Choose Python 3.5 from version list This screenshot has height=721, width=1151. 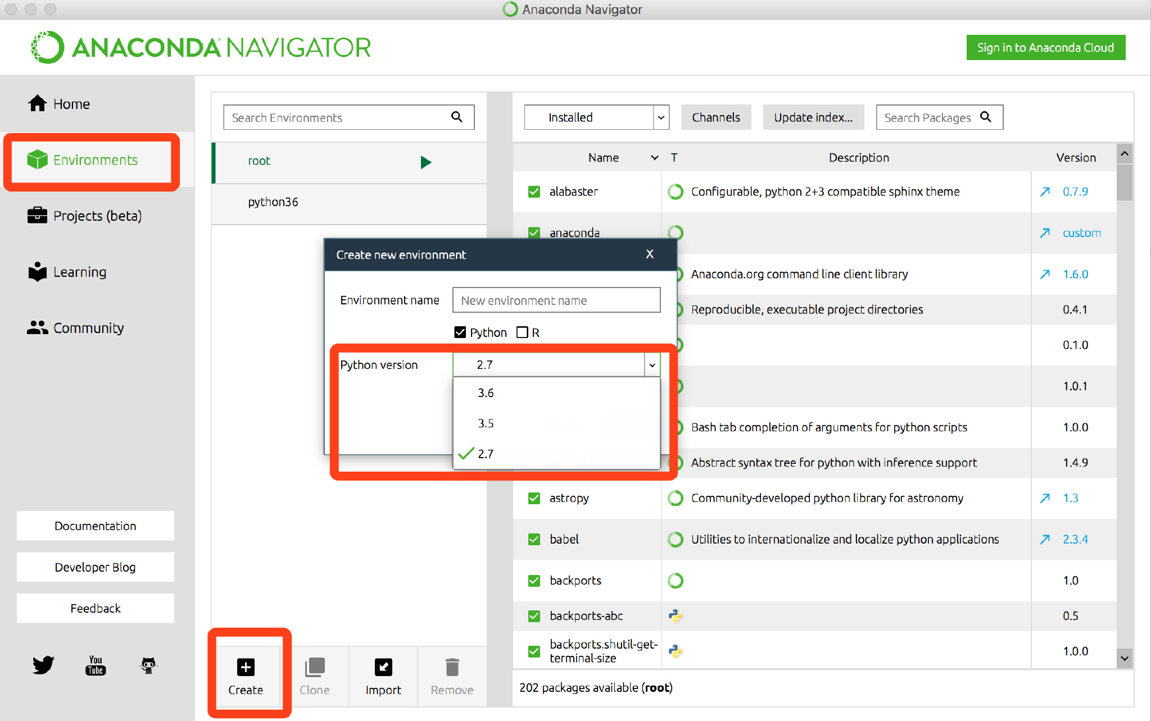pos(556,423)
